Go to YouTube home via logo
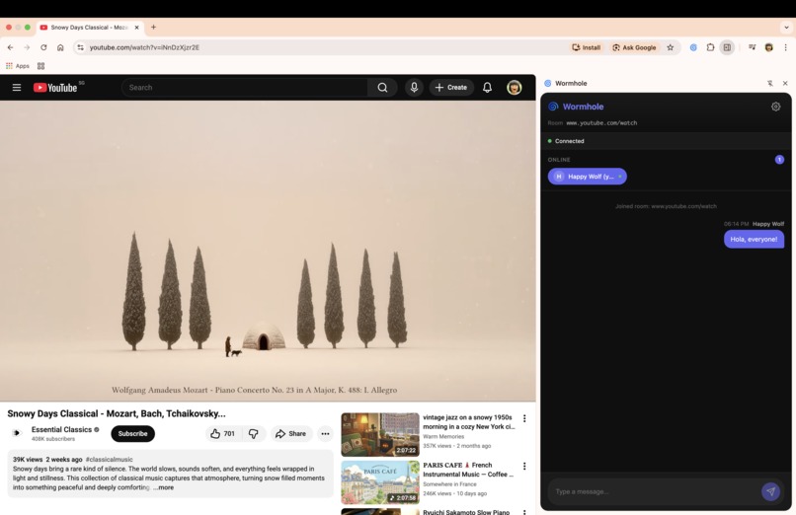The height and width of the screenshot is (515, 796). pos(55,88)
